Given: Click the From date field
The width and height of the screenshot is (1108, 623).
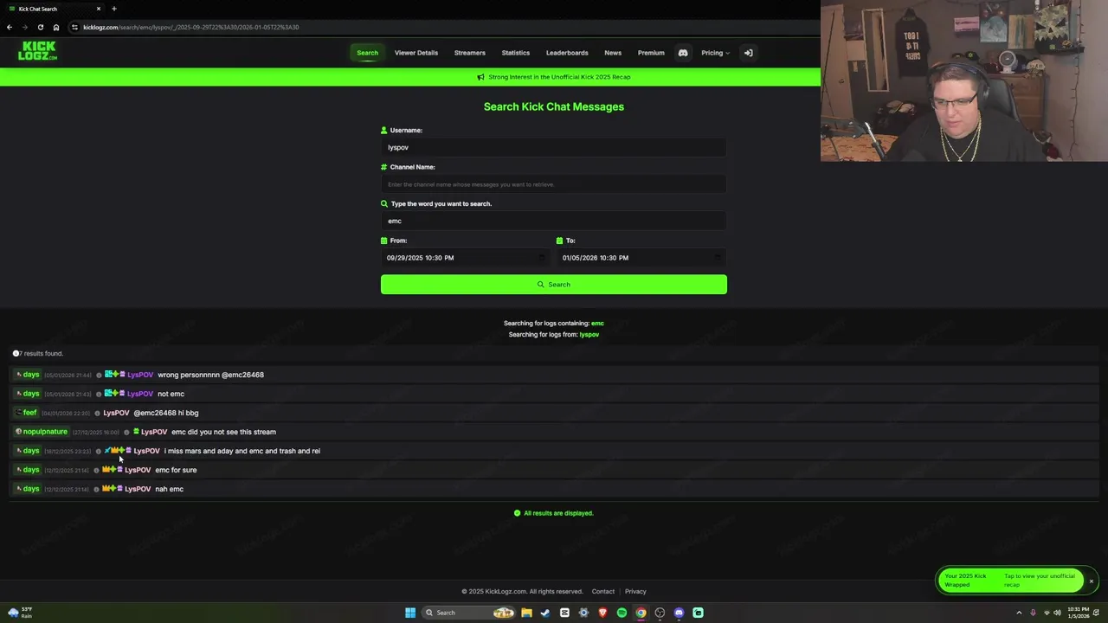Looking at the screenshot, I should tap(466, 258).
